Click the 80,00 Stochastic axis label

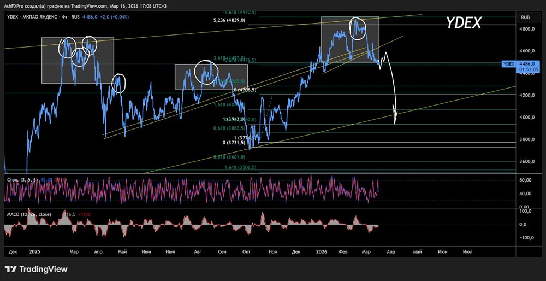pyautogui.click(x=525, y=180)
